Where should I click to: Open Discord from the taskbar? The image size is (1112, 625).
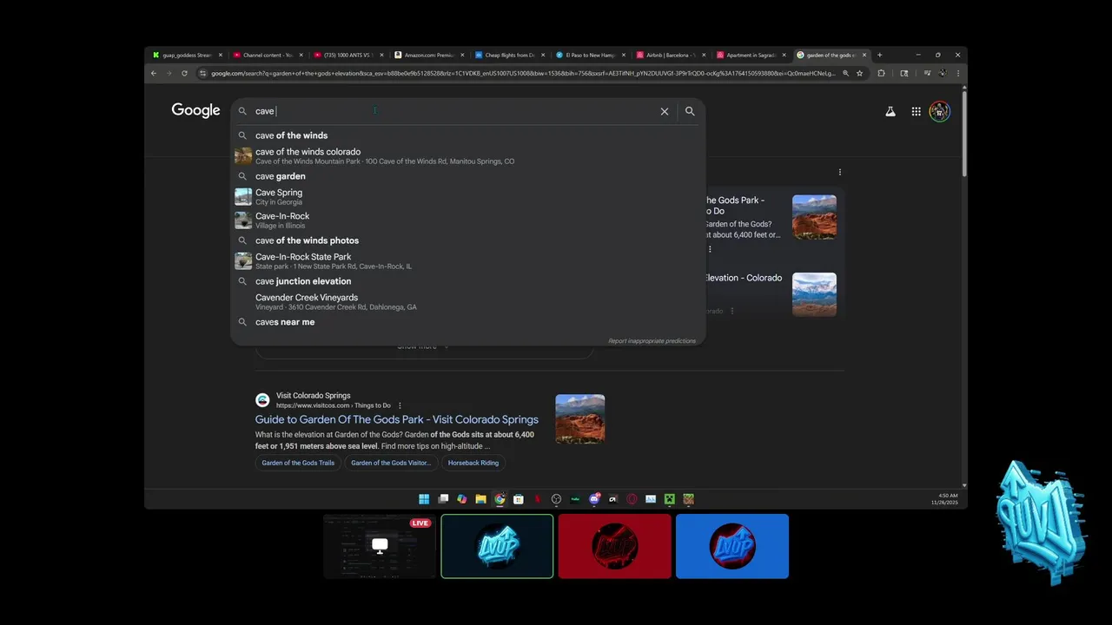(x=594, y=499)
